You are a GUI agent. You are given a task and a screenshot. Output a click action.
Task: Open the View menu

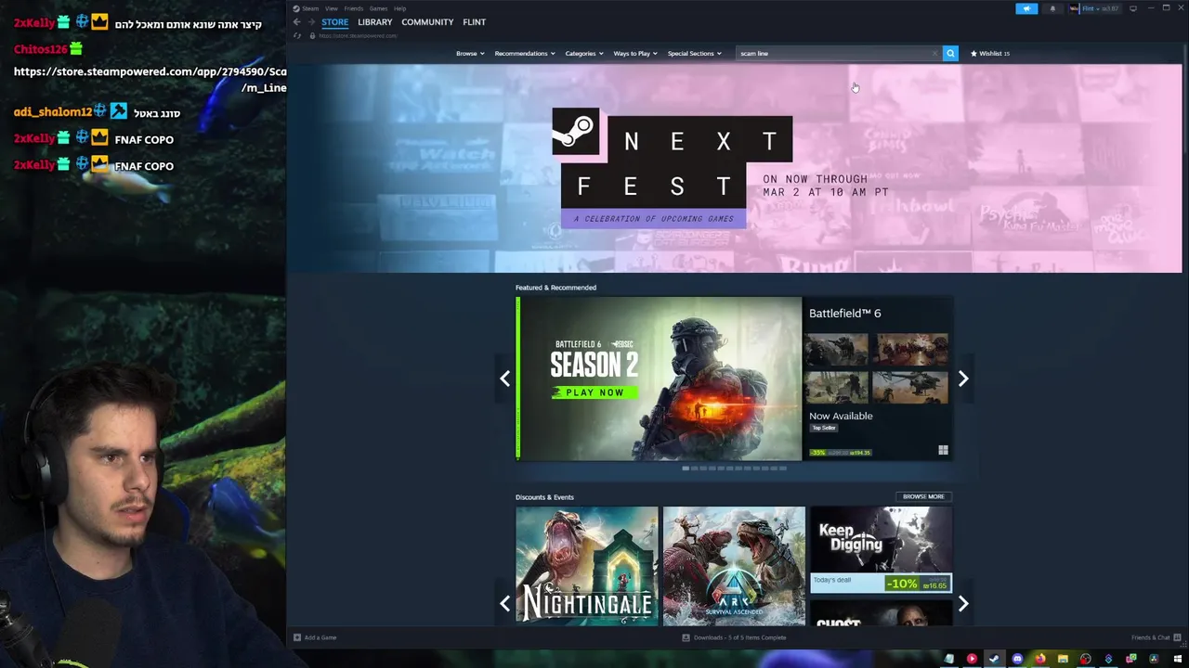click(x=331, y=8)
